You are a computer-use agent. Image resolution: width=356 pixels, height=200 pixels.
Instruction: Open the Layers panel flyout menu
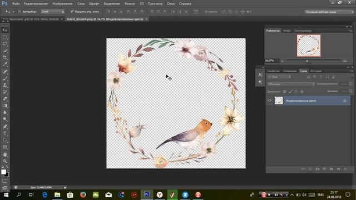tap(352, 71)
